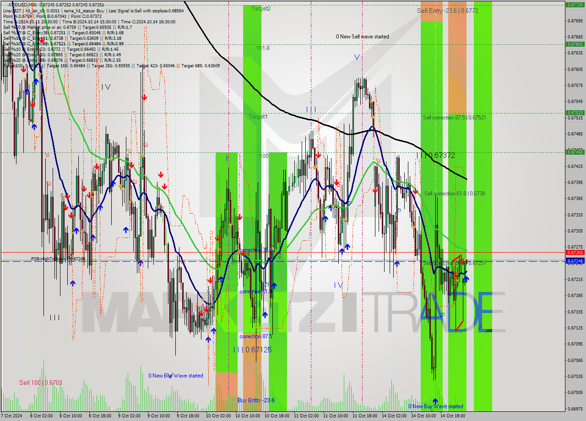Click the '11 Oct 02:00' time label
Viewport: 586px width, 421px height.
[306, 416]
